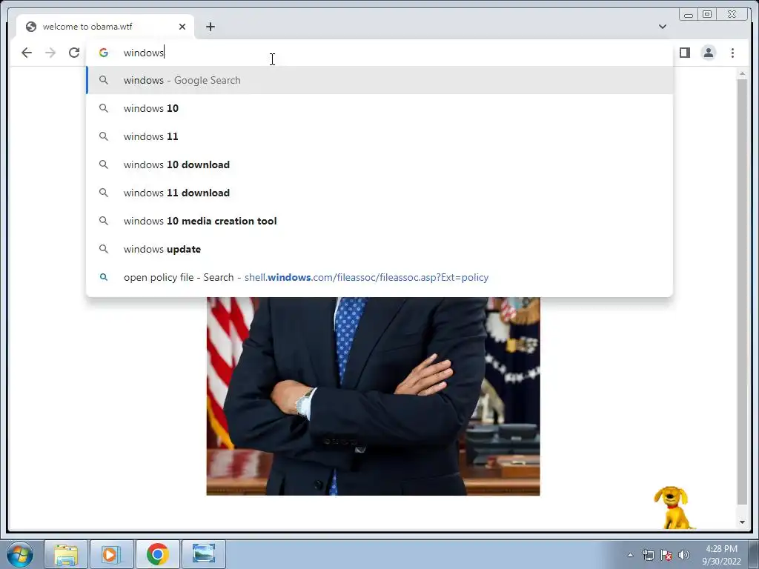The width and height of the screenshot is (759, 569).
Task: Click the scrollbar up arrow
Action: [742, 73]
